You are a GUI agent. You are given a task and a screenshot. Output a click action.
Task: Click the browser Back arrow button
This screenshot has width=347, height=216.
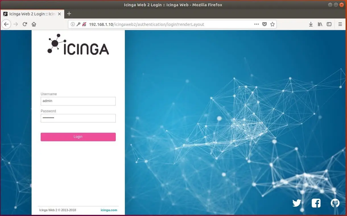click(6, 24)
